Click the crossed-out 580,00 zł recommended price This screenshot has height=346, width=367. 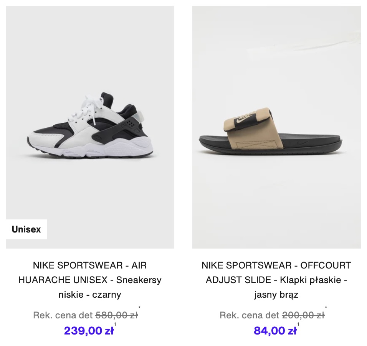pos(117,315)
